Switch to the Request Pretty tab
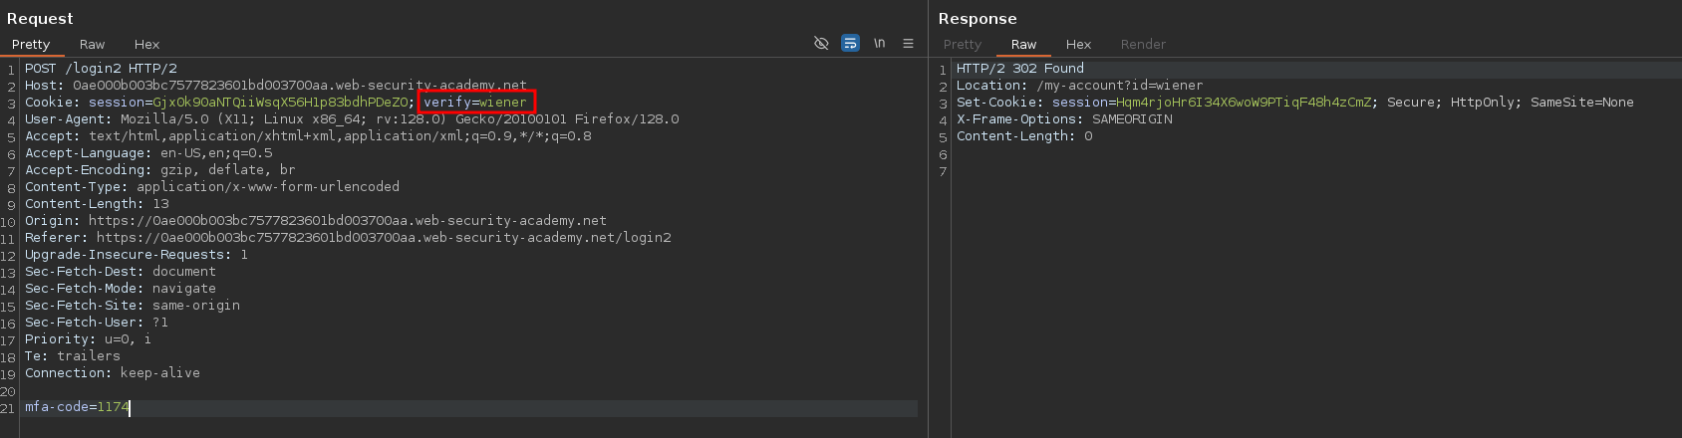Image resolution: width=1682 pixels, height=438 pixels. coord(31,44)
